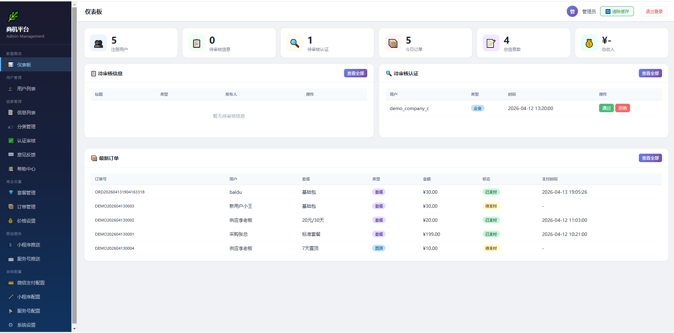Viewport: 674px width, 333px height.
Task: Open 微信支付配置 settings page
Action: 31,283
